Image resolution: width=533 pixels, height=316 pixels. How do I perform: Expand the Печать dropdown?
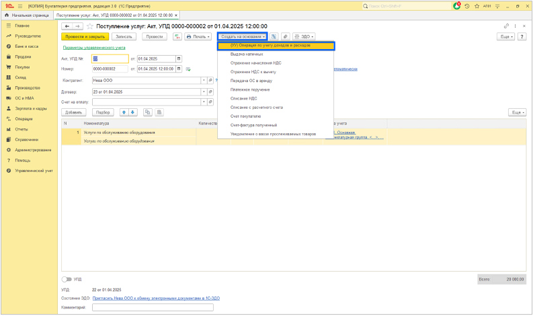pyautogui.click(x=198, y=36)
